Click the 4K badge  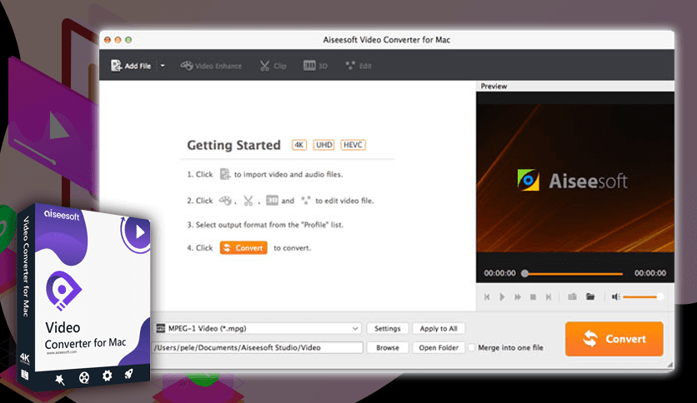299,145
